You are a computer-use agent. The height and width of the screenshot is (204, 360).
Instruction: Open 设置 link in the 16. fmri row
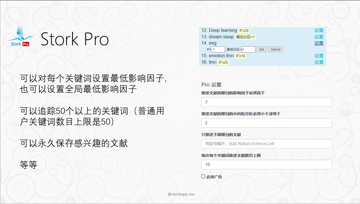tap(319, 62)
